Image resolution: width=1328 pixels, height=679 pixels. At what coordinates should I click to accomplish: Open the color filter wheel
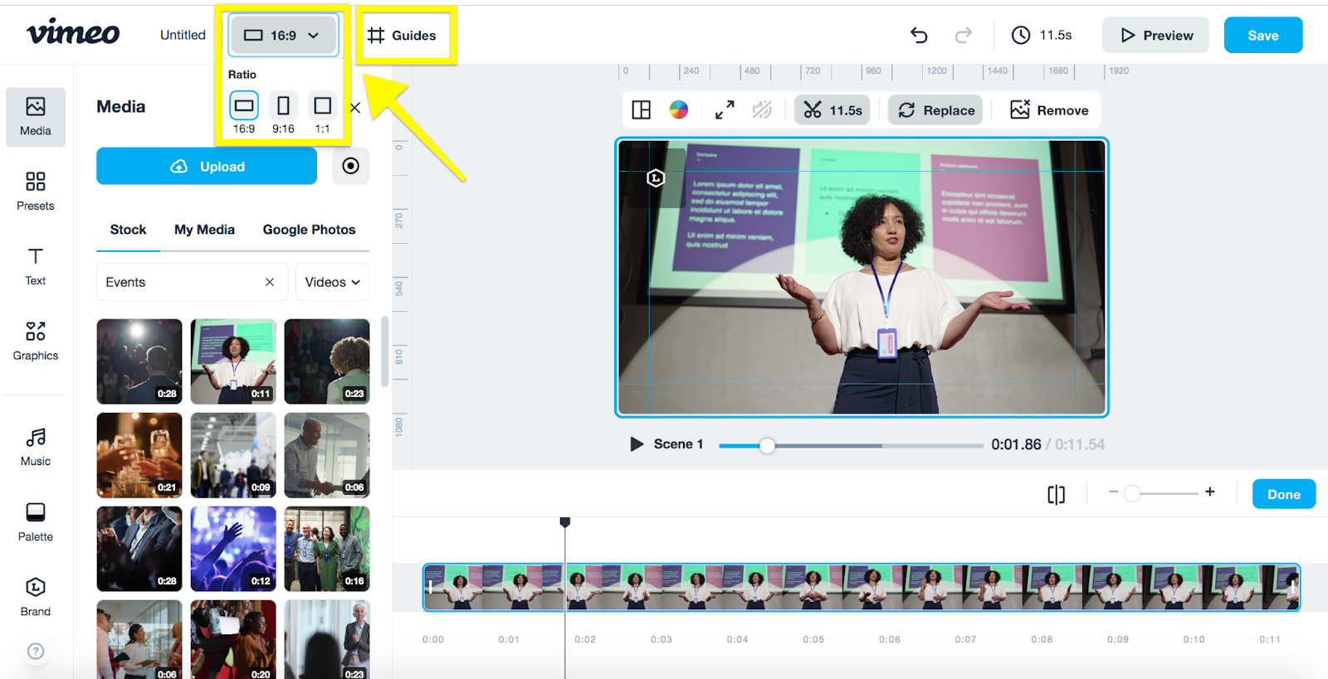679,109
